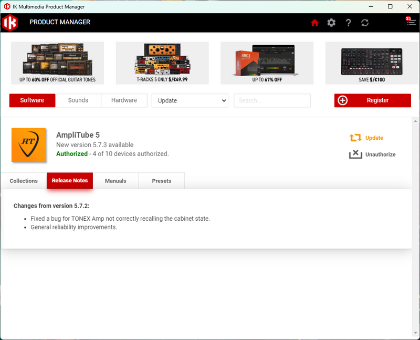Viewport: 420px width, 340px height.
Task: Click the TONEX Amp bug fix note
Action: click(120, 219)
